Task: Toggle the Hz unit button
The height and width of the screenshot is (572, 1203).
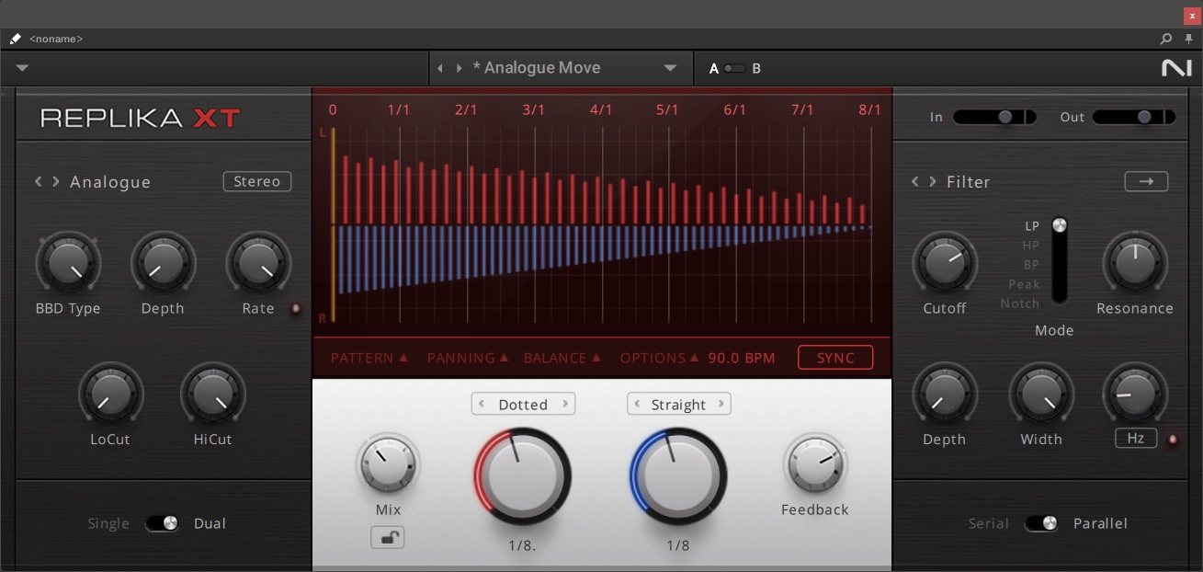Action: coord(1136,439)
